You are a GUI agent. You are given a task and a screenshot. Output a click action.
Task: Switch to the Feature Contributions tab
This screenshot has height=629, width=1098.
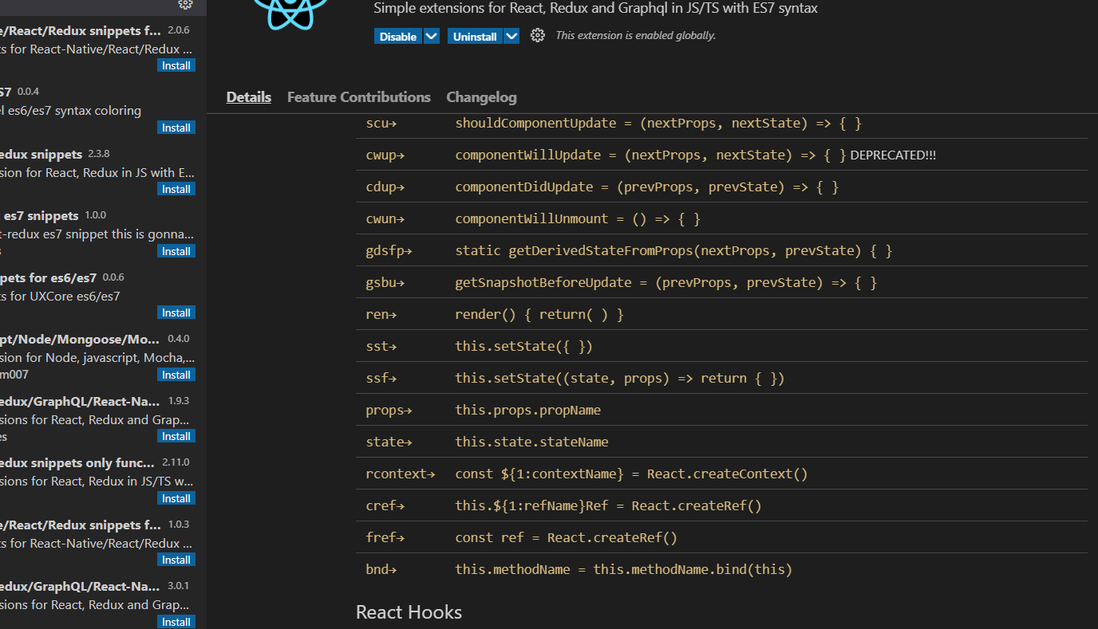[x=359, y=97]
